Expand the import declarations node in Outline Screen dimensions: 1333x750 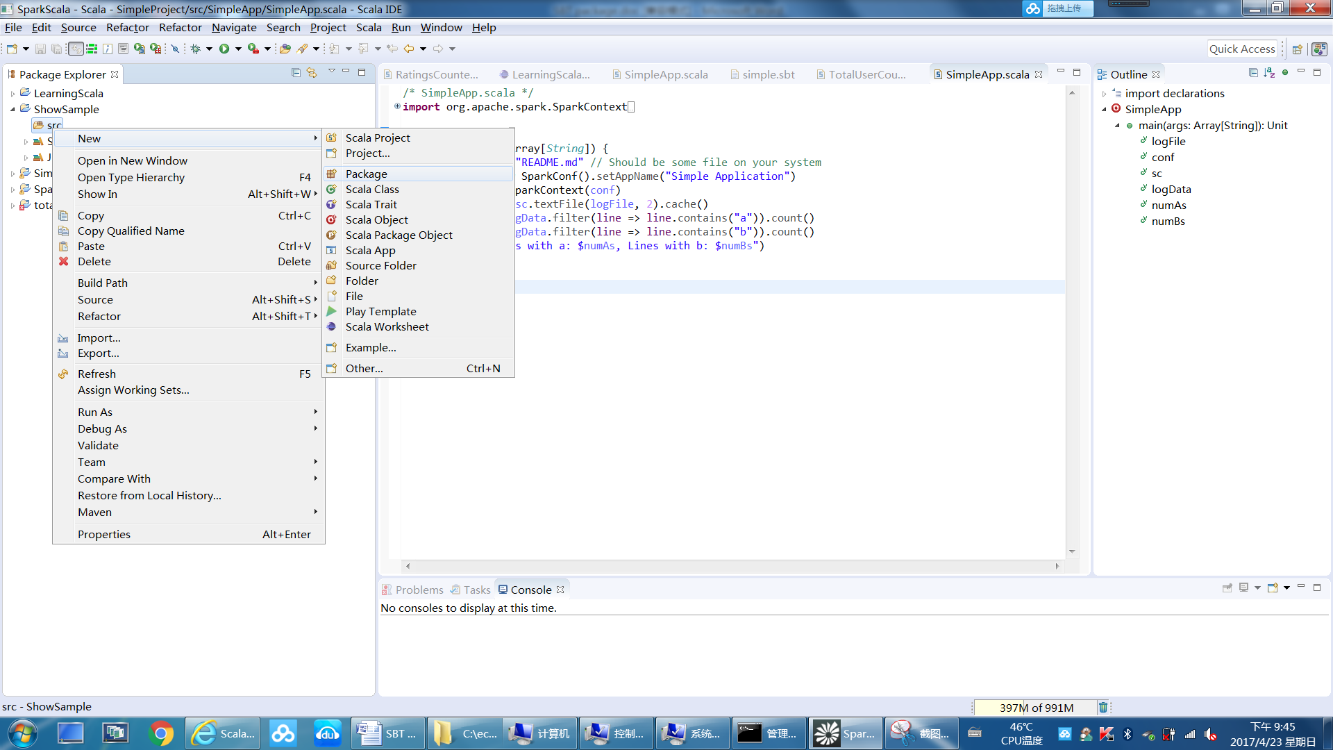pos(1104,94)
